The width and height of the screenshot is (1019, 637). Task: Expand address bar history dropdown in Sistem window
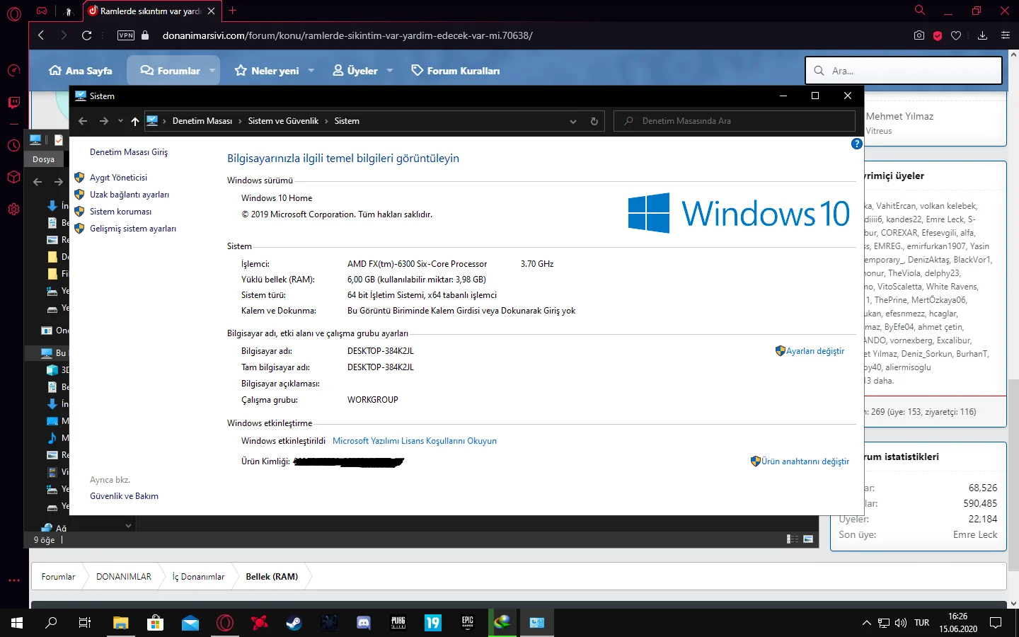coord(573,121)
